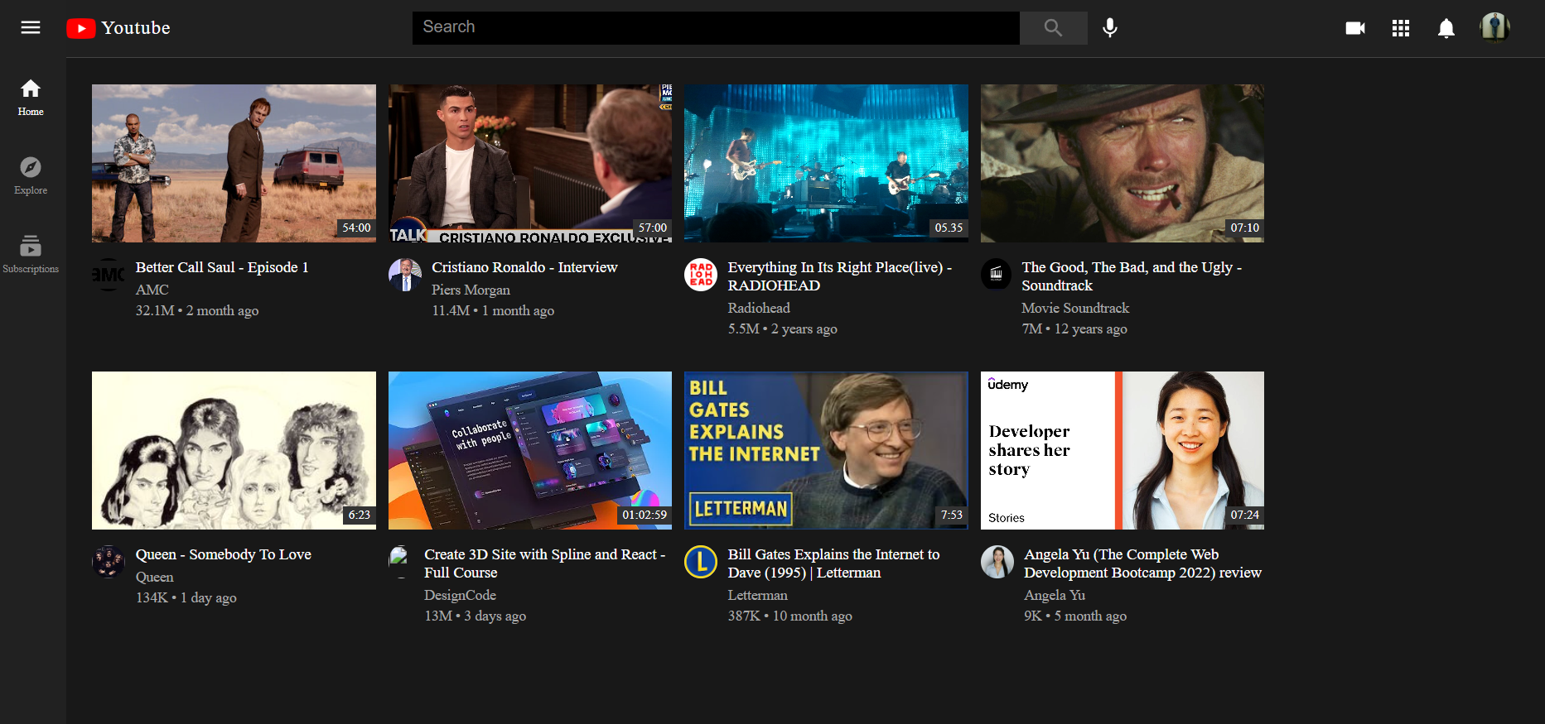Click '9K • 5 month ago' text

coord(1075,616)
